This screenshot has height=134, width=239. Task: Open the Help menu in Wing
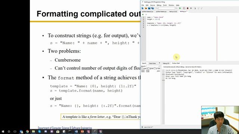pyautogui.click(x=178, y=5)
